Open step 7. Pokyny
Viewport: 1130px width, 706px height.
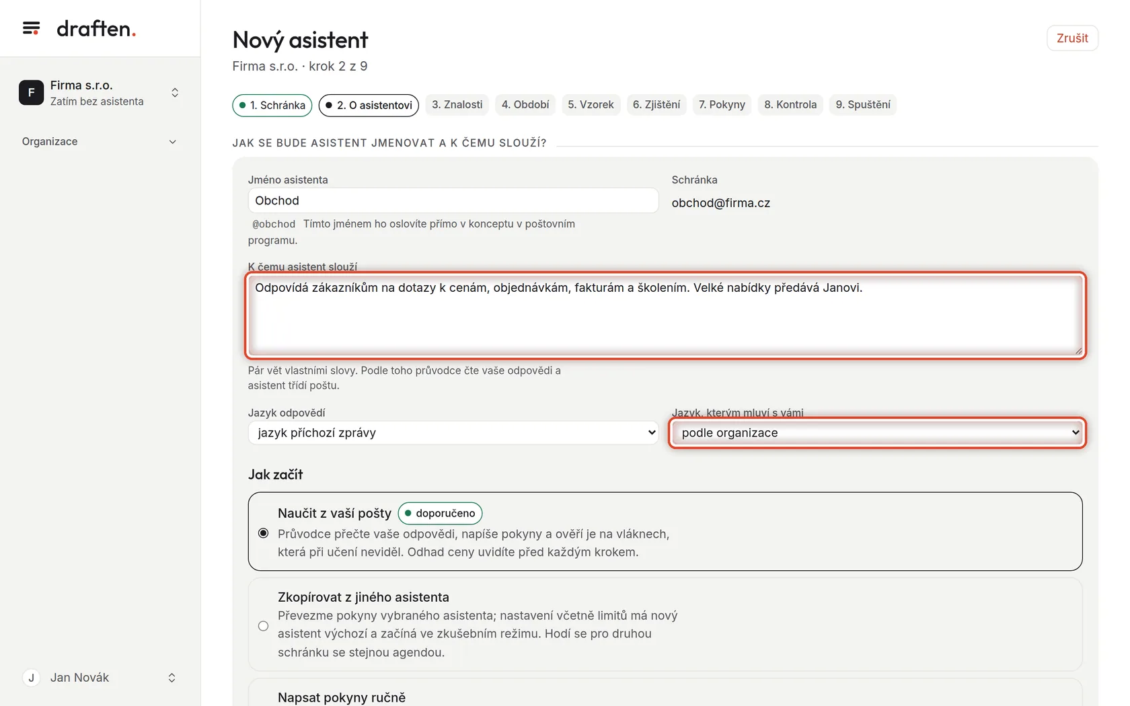tap(722, 105)
